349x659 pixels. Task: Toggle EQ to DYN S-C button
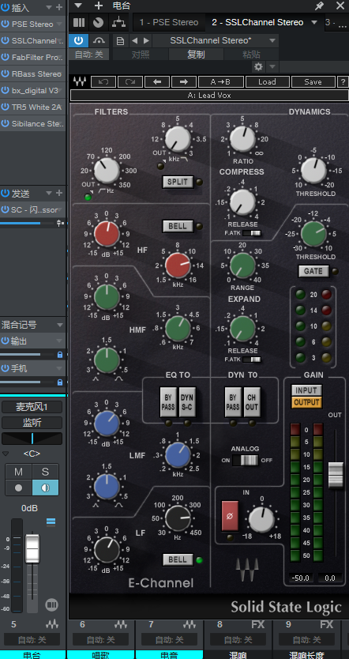[187, 401]
